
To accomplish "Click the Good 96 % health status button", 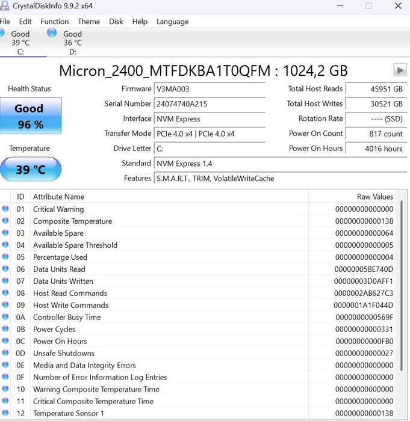I will tap(31, 115).
